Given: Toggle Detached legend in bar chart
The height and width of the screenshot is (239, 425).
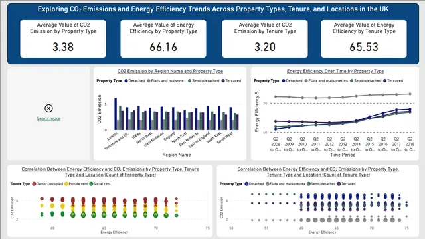Looking at the screenshot, I should pyautogui.click(x=135, y=81).
